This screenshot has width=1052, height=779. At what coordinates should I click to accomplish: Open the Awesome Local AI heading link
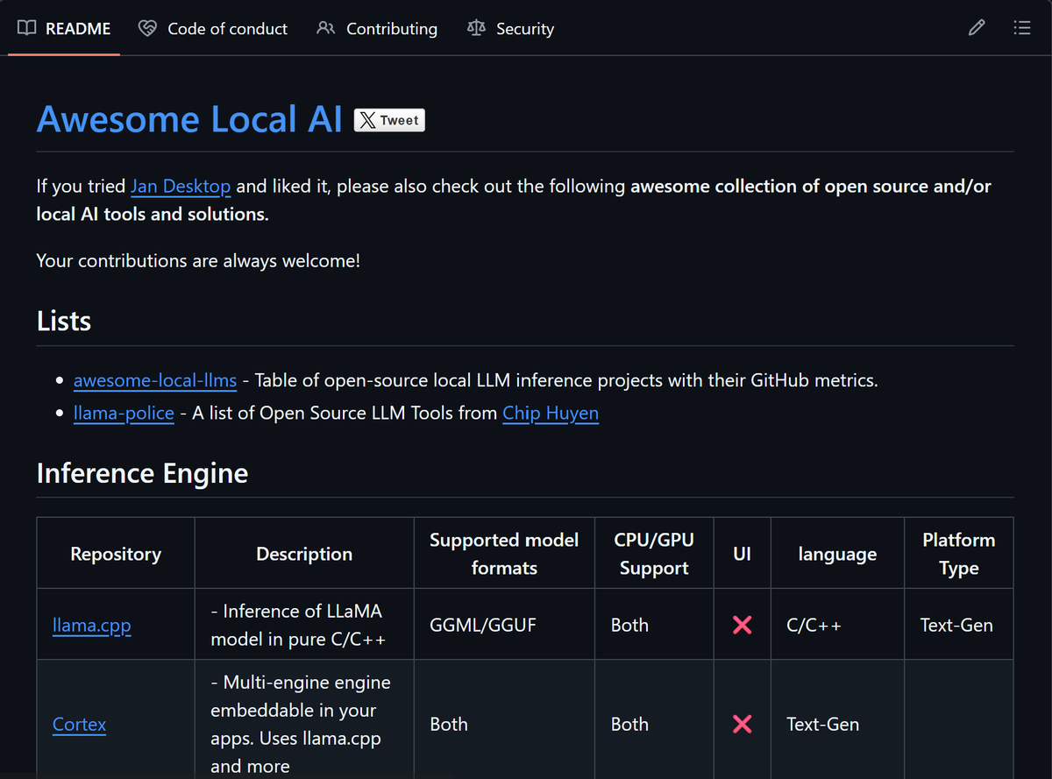[189, 119]
